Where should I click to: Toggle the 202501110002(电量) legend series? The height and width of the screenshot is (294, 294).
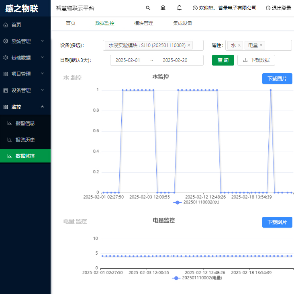196,278
